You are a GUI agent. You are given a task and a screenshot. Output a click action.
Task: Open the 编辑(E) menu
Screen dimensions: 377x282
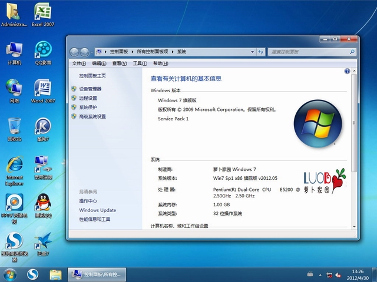(x=99, y=63)
